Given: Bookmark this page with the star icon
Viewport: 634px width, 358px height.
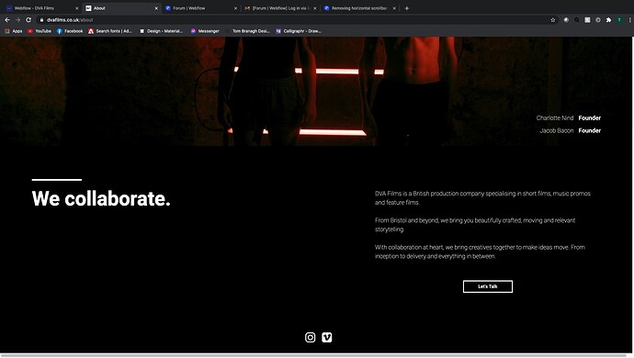Looking at the screenshot, I should (553, 20).
